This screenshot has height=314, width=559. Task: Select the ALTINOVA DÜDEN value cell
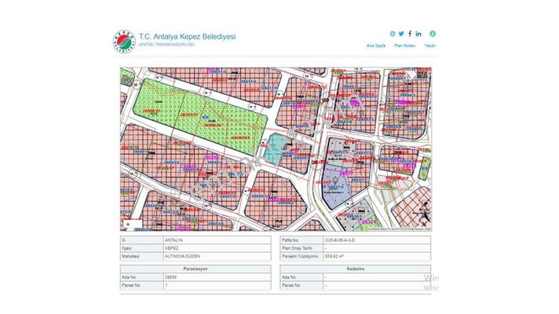(217, 256)
